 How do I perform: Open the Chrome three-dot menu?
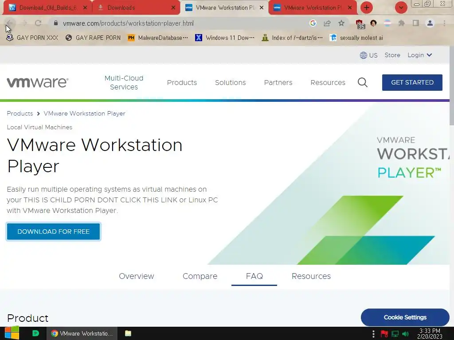click(x=444, y=23)
